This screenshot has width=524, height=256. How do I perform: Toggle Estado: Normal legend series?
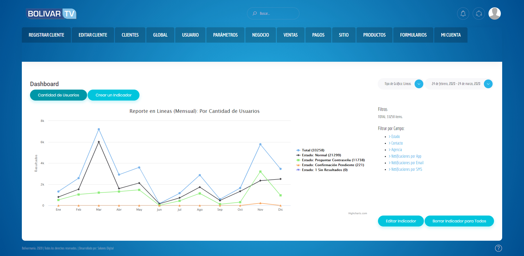point(318,155)
